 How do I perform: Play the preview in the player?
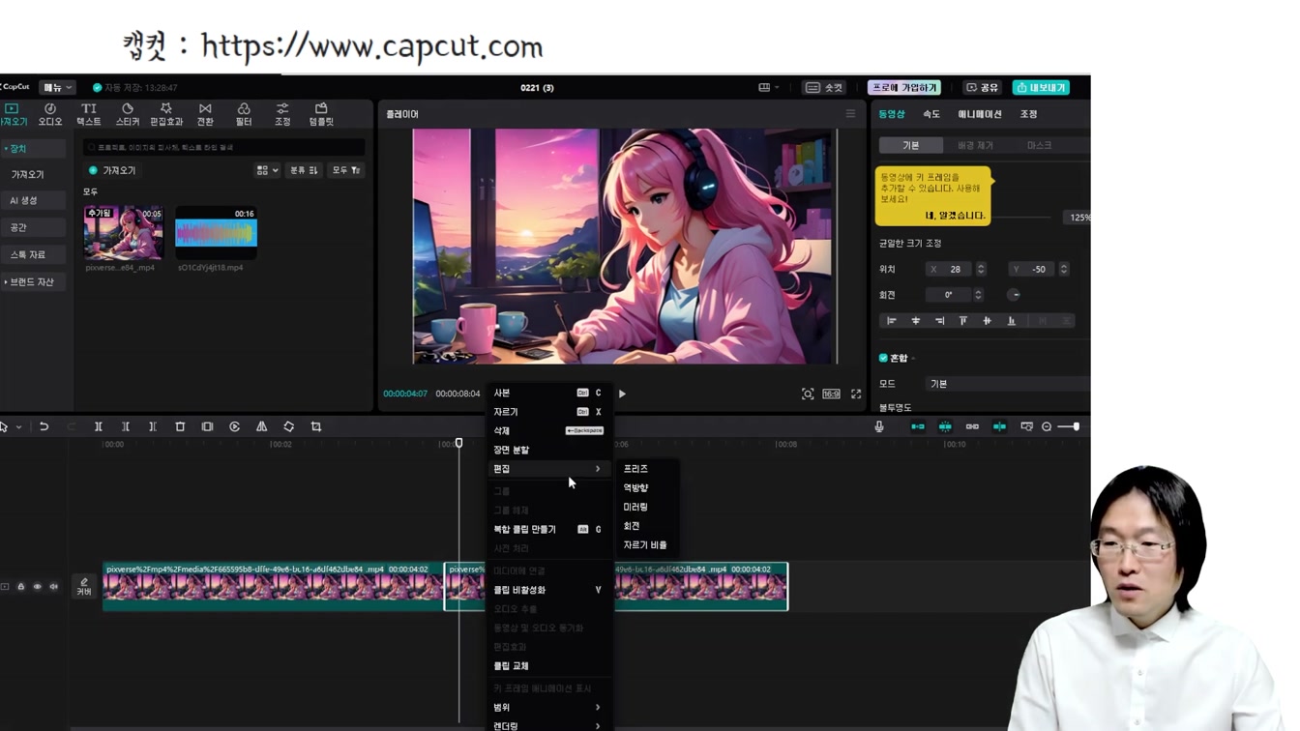[622, 394]
